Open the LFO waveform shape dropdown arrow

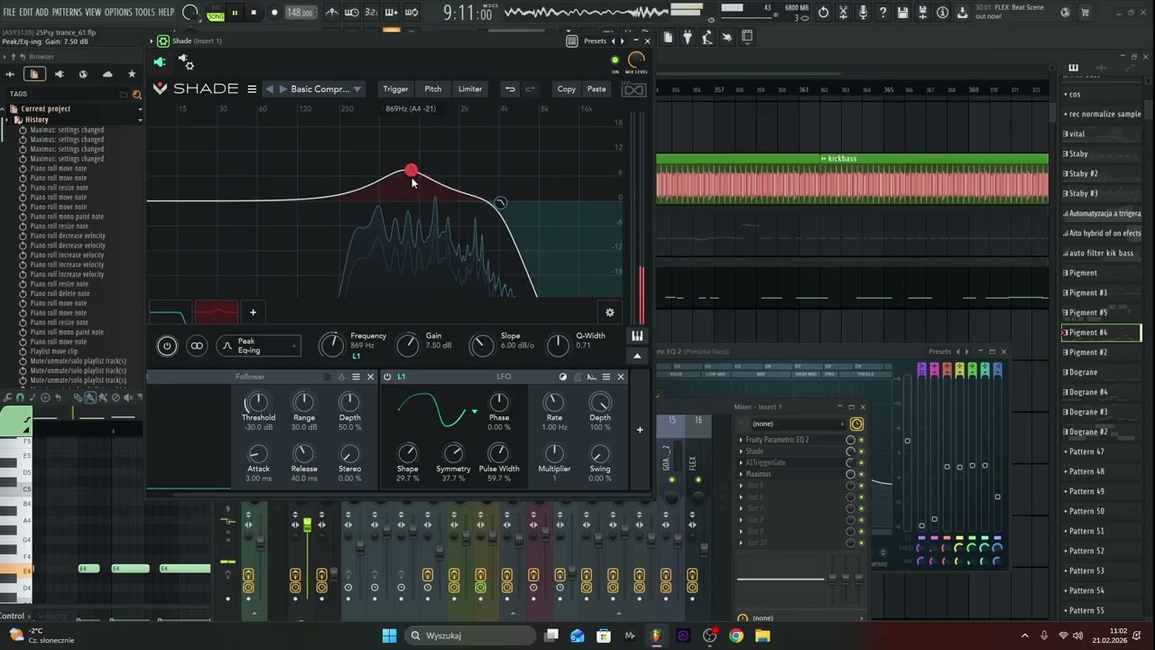[x=475, y=412]
